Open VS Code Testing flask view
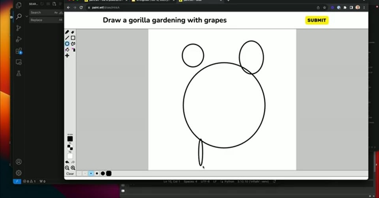The image size is (379, 198). click(x=19, y=74)
